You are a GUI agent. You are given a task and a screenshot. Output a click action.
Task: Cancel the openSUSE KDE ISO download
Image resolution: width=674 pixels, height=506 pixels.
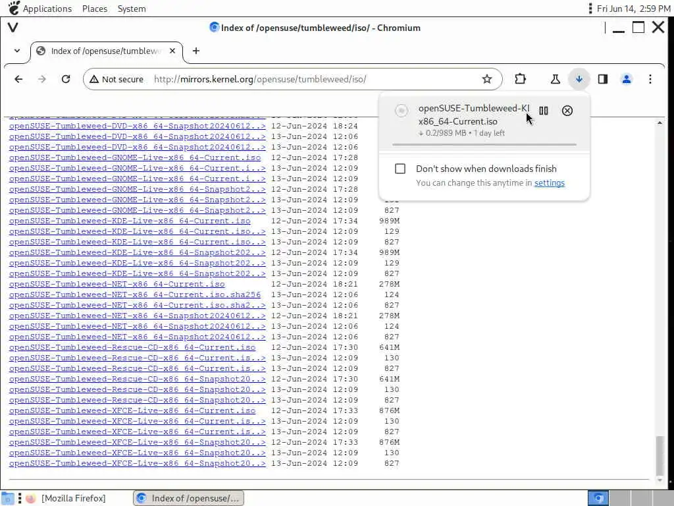[x=567, y=111]
